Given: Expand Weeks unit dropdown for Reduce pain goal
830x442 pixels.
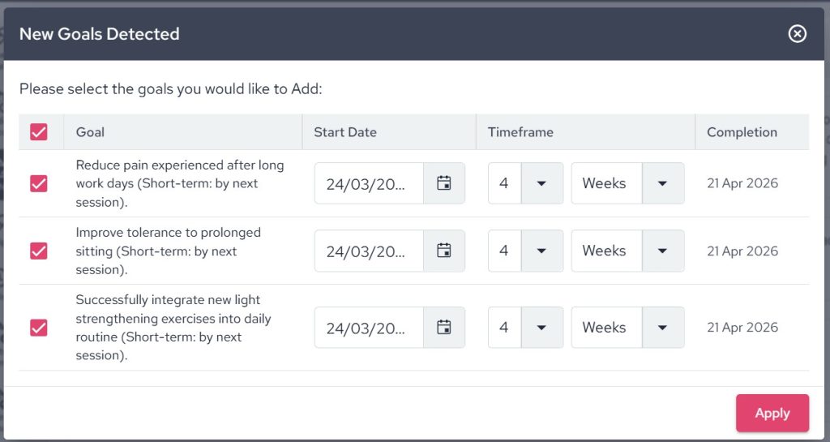Looking at the screenshot, I should point(663,183).
